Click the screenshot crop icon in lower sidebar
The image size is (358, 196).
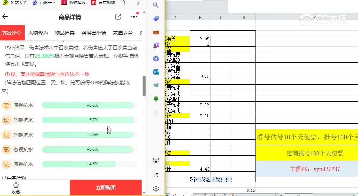coord(156,160)
